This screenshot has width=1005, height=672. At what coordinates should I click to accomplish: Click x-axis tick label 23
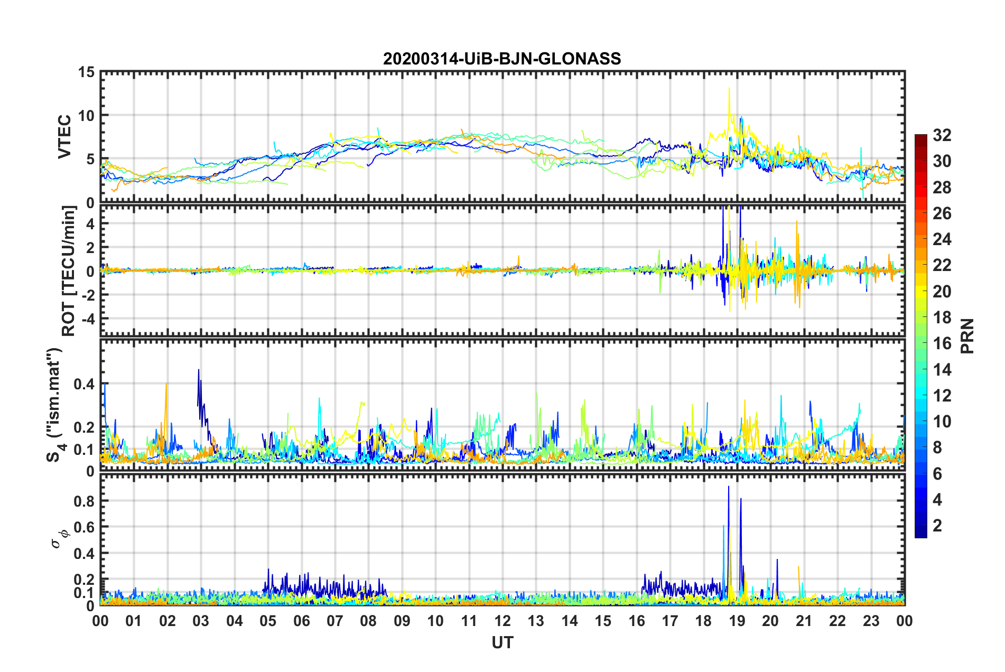[871, 621]
